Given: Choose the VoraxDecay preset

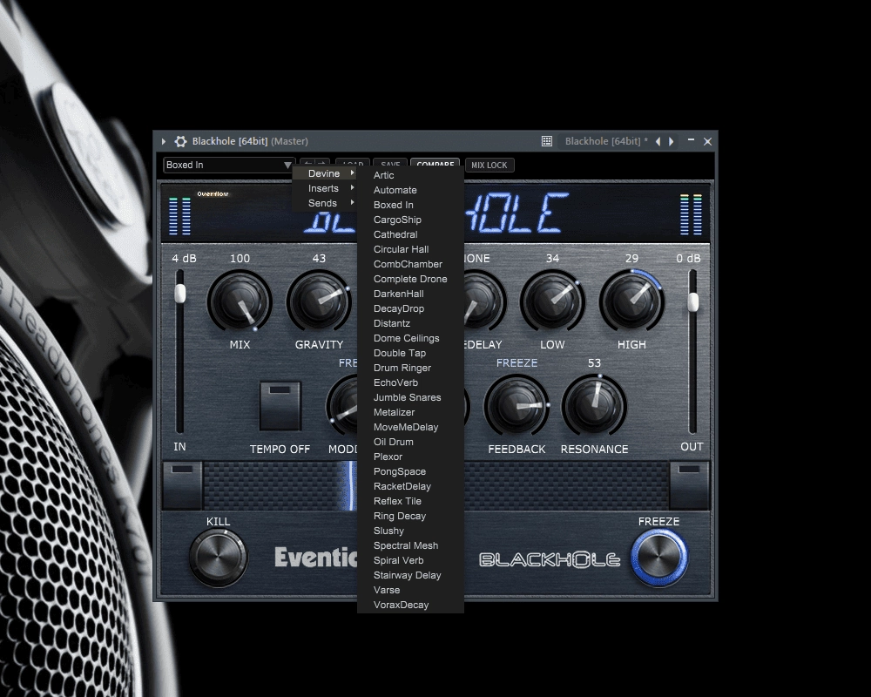Looking at the screenshot, I should 410,606.
